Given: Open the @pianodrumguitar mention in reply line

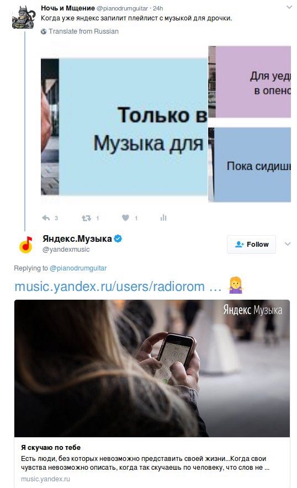Looking at the screenshot, I should (x=78, y=268).
